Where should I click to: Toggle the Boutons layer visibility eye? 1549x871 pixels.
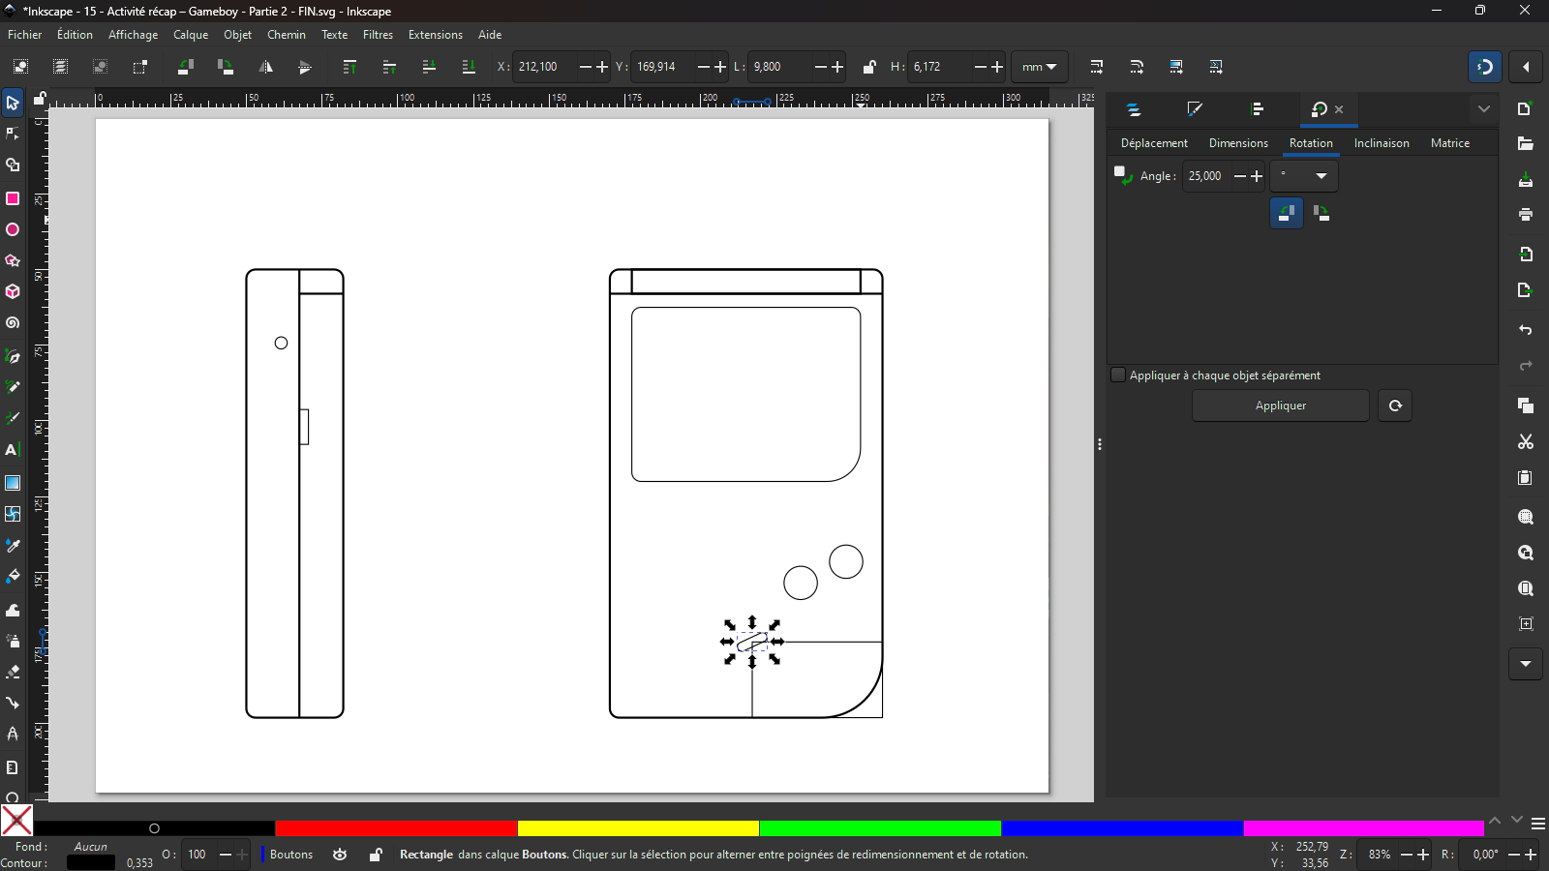click(x=340, y=855)
